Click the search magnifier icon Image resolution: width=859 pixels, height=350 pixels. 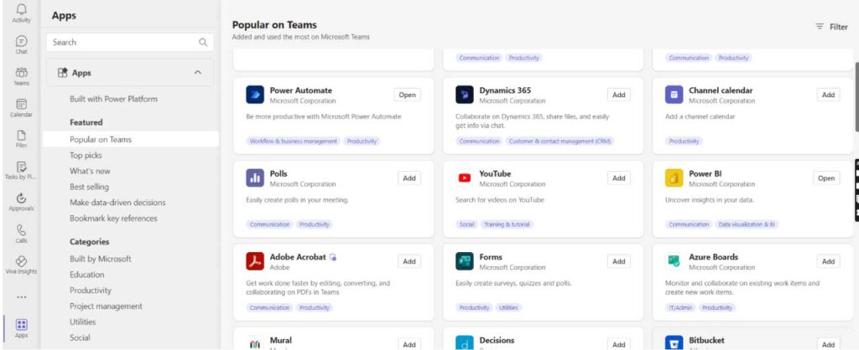coord(203,42)
